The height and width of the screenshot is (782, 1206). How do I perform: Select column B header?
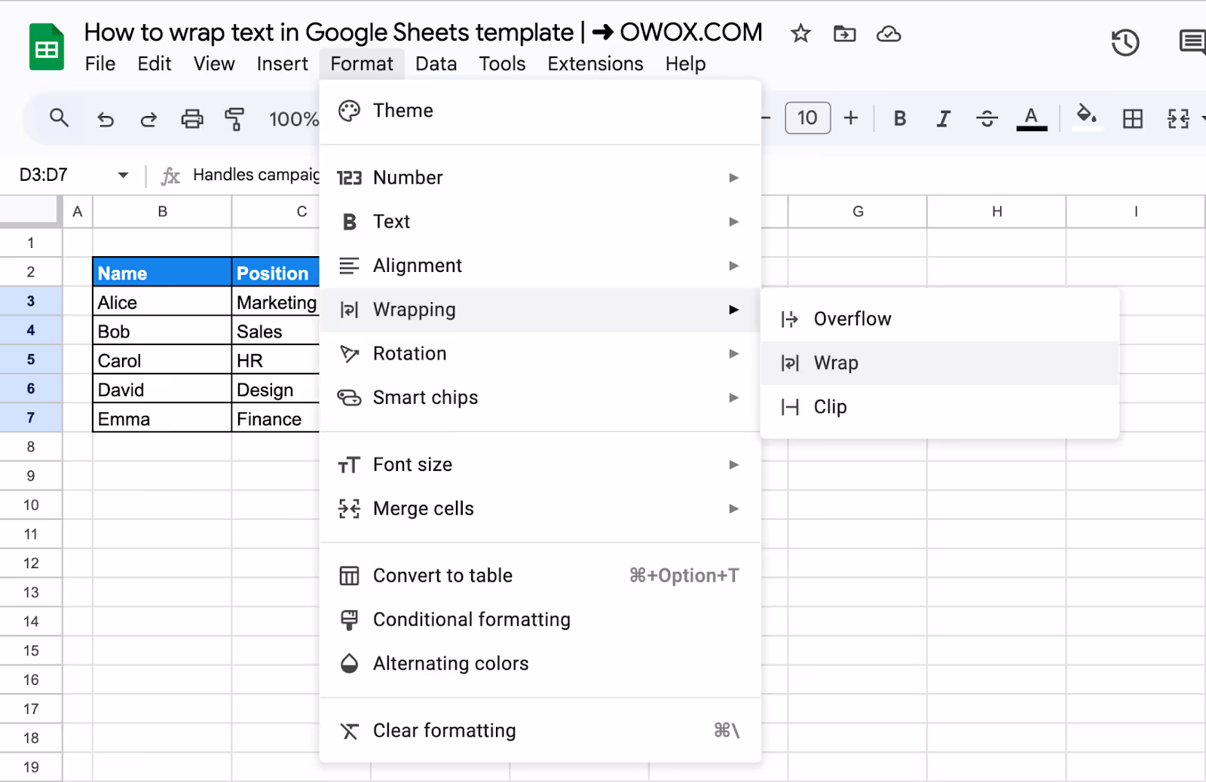tap(162, 212)
